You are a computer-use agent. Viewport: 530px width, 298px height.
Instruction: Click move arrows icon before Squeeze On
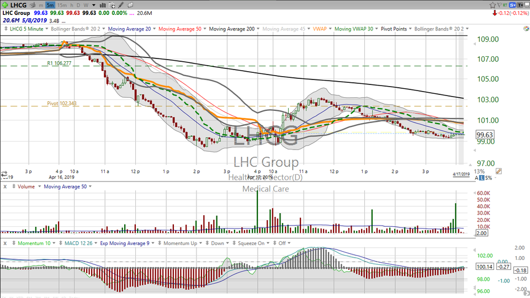pos(234,243)
